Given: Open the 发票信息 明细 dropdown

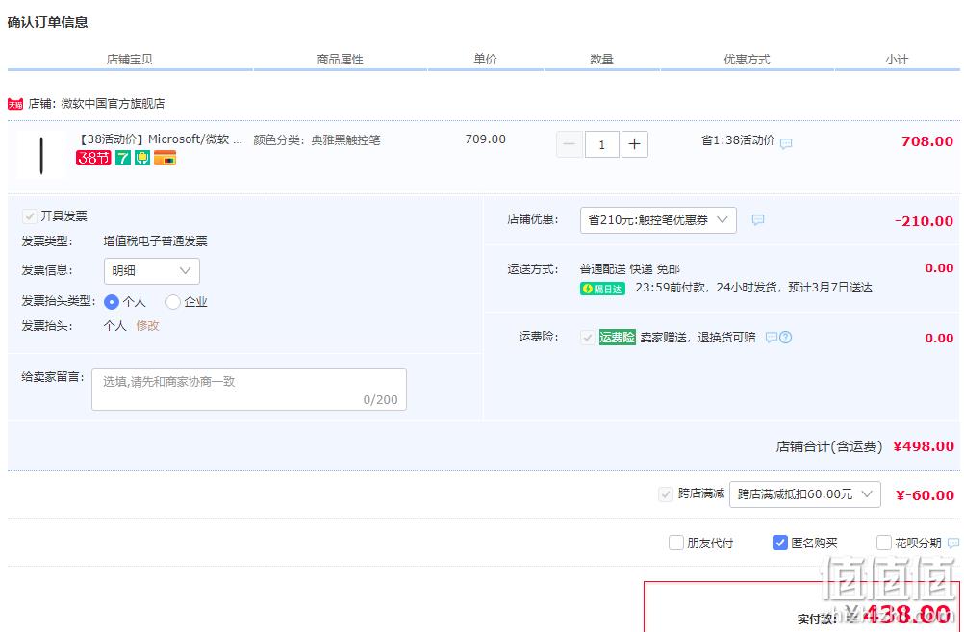Looking at the screenshot, I should [x=152, y=271].
